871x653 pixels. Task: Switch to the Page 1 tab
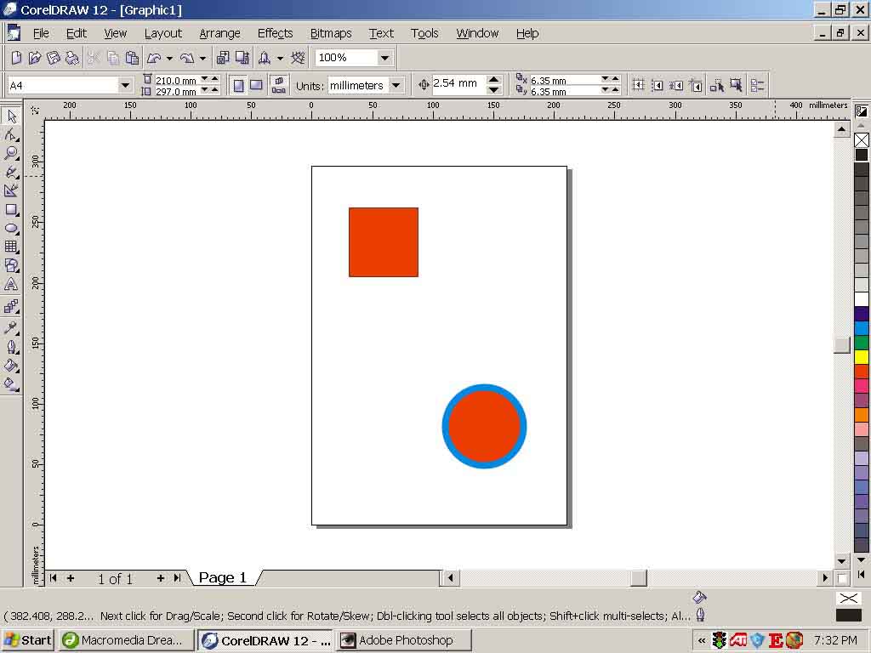click(222, 578)
